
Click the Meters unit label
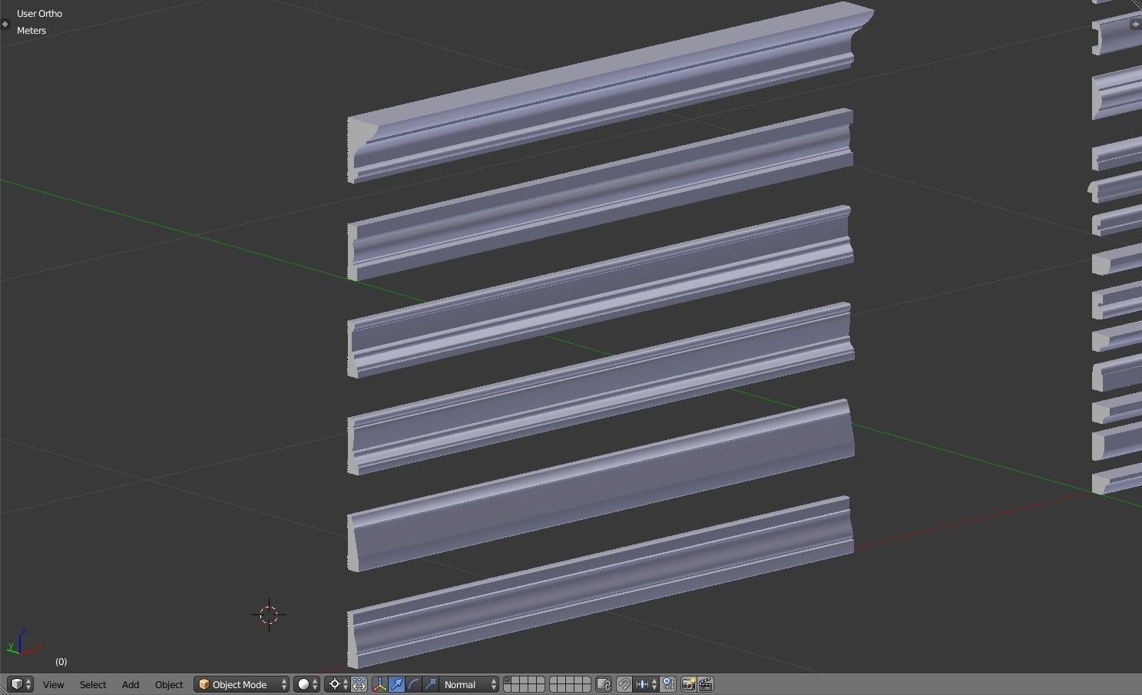[31, 31]
